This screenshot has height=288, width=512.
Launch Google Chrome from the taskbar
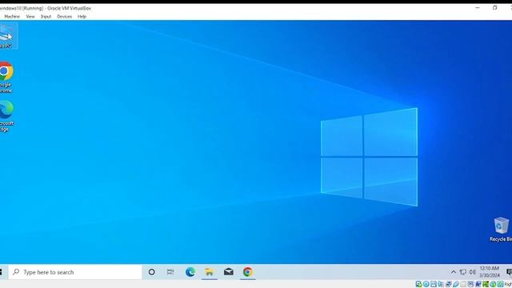point(247,272)
